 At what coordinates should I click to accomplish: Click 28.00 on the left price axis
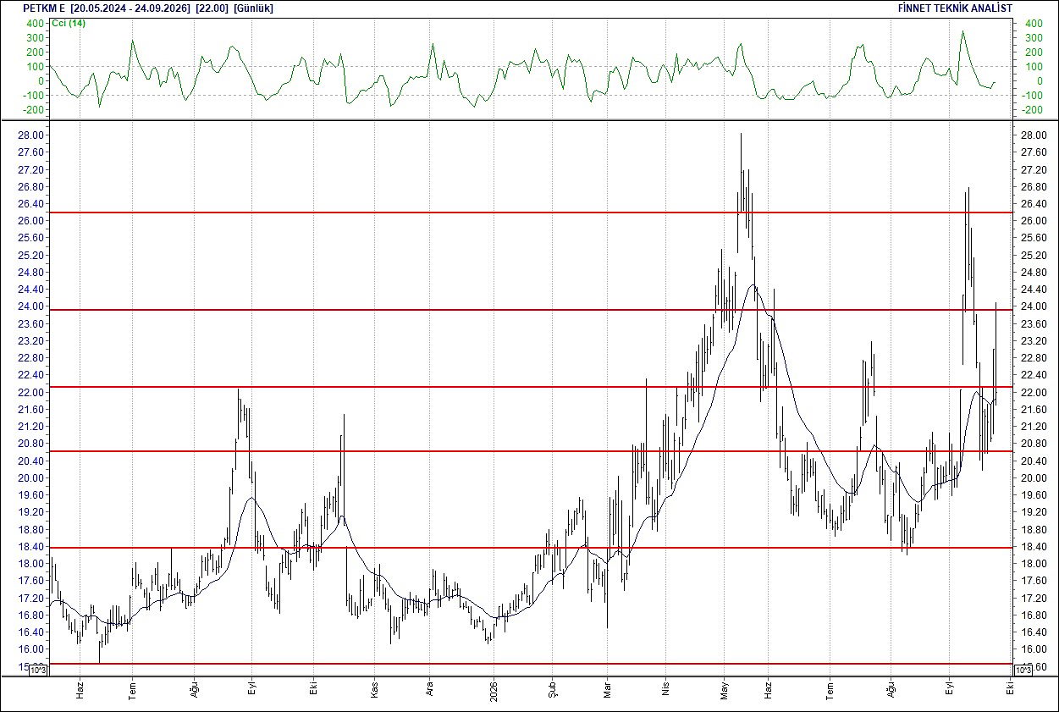(31, 135)
